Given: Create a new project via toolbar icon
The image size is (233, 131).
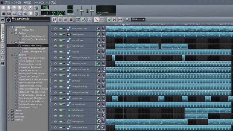Looking at the screenshot, I should [x=3, y=8].
